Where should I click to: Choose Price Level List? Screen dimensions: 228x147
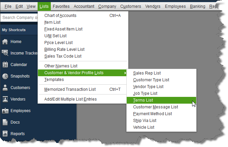83,43
